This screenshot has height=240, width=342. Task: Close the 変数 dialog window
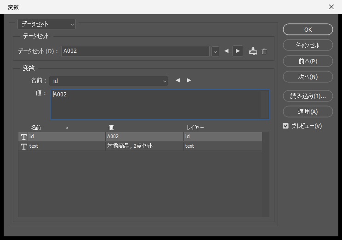click(x=331, y=7)
